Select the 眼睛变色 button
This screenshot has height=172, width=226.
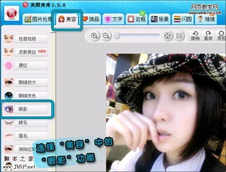click(32, 96)
